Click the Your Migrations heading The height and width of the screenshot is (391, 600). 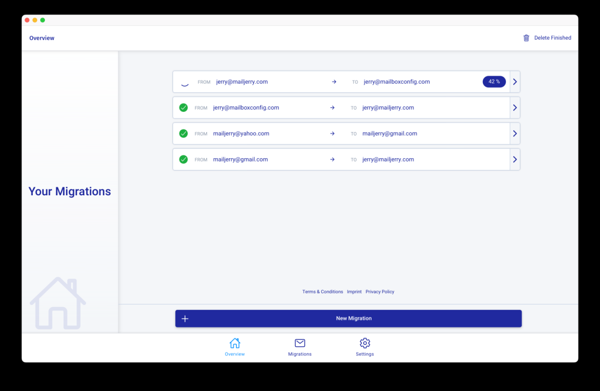coord(70,191)
